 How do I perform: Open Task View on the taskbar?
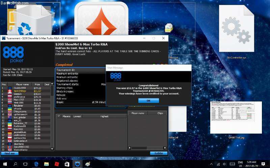point(26,164)
